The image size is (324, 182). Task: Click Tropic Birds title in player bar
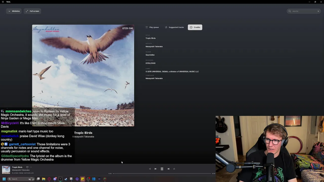click(x=17, y=167)
